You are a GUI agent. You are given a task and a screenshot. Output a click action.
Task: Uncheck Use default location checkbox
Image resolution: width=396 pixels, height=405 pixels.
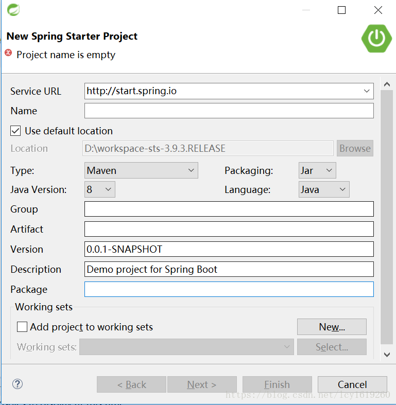tap(15, 131)
